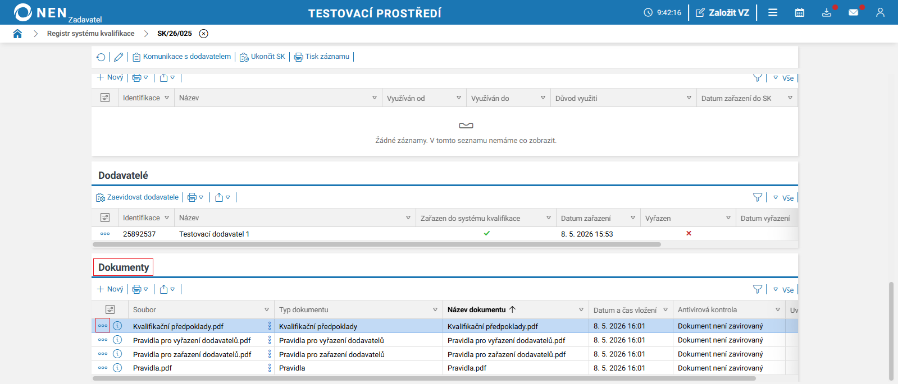Viewport: 898px width, 384px height.
Task: Click the Dodavatelé horizontal scrollbar
Action: [377, 244]
